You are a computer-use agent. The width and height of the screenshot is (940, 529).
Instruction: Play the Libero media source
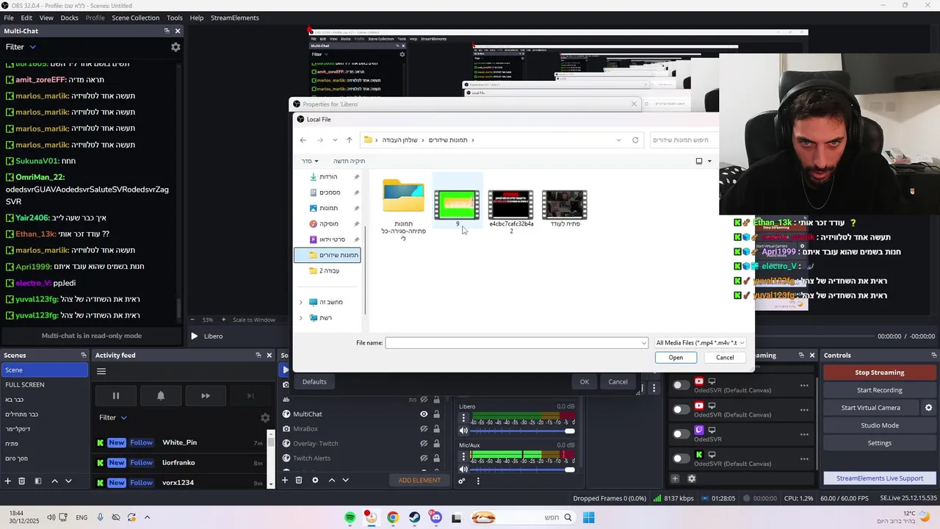point(194,336)
